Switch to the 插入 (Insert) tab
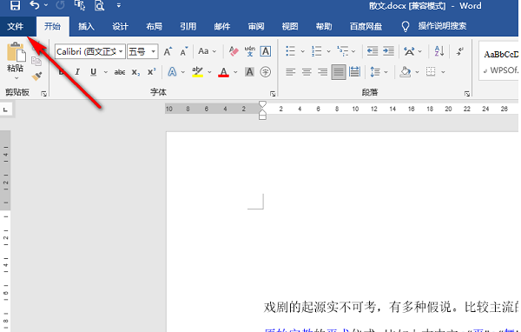 pos(86,26)
